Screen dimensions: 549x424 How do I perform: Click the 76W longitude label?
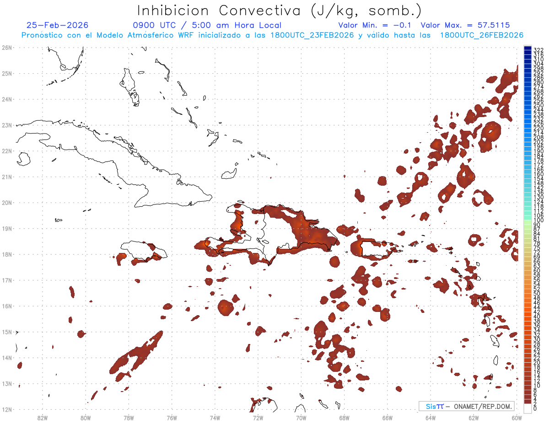172,418
